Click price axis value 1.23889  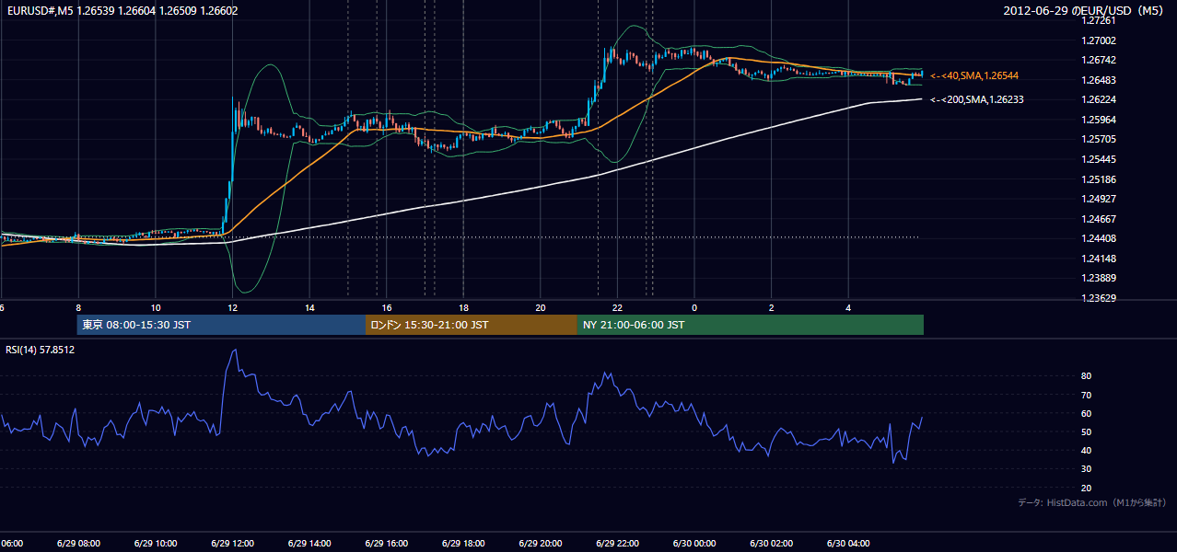point(1098,278)
